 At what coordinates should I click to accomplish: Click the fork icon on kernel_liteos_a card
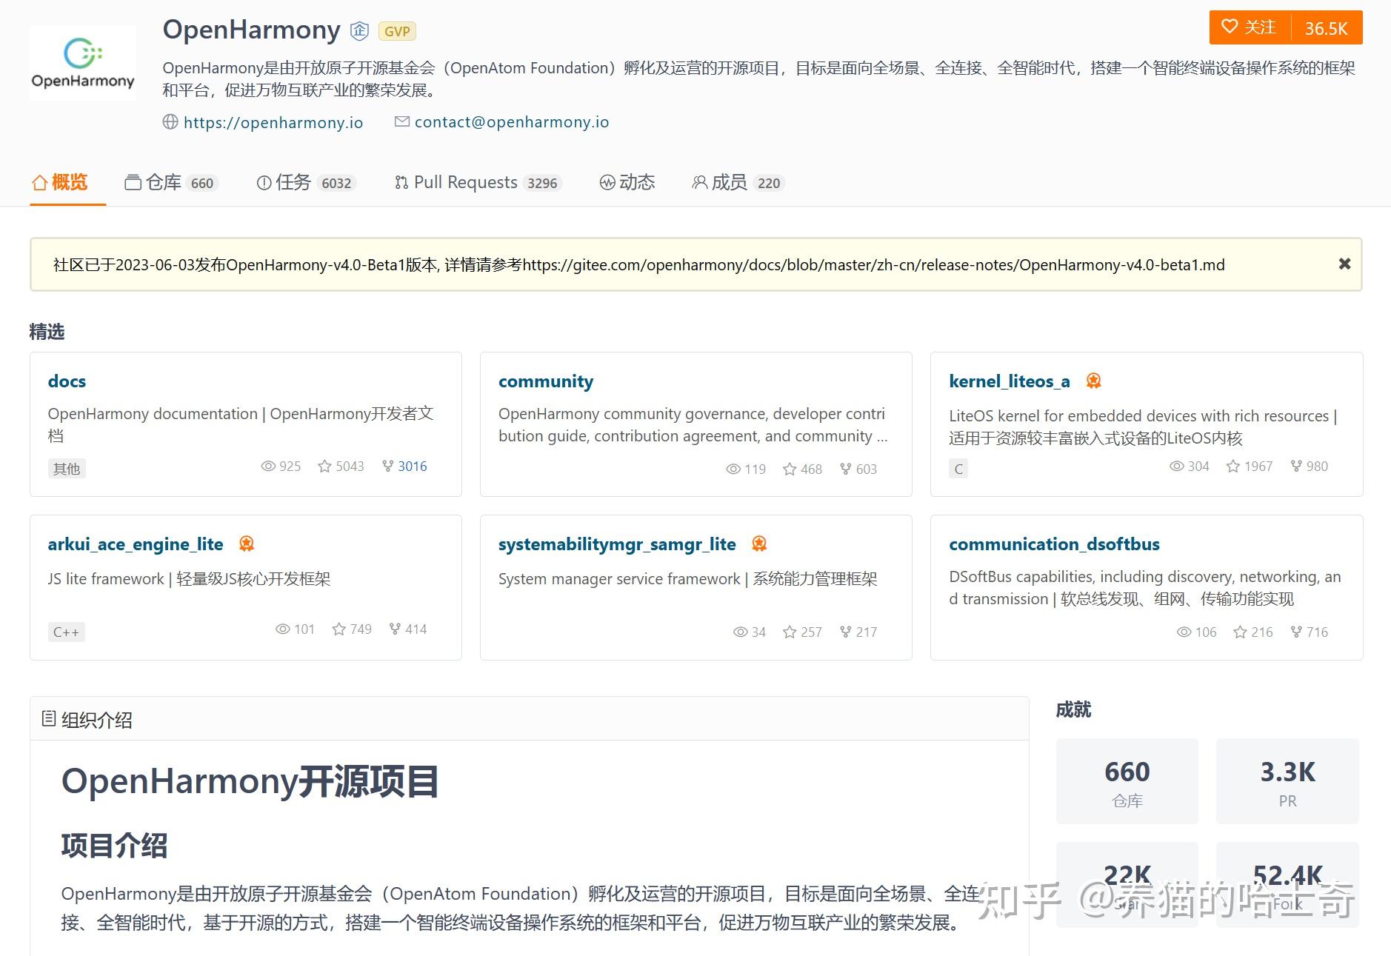click(1295, 466)
